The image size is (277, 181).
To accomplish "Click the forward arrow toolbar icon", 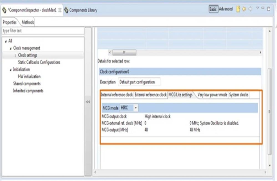I will pyautogui.click(x=250, y=9).
